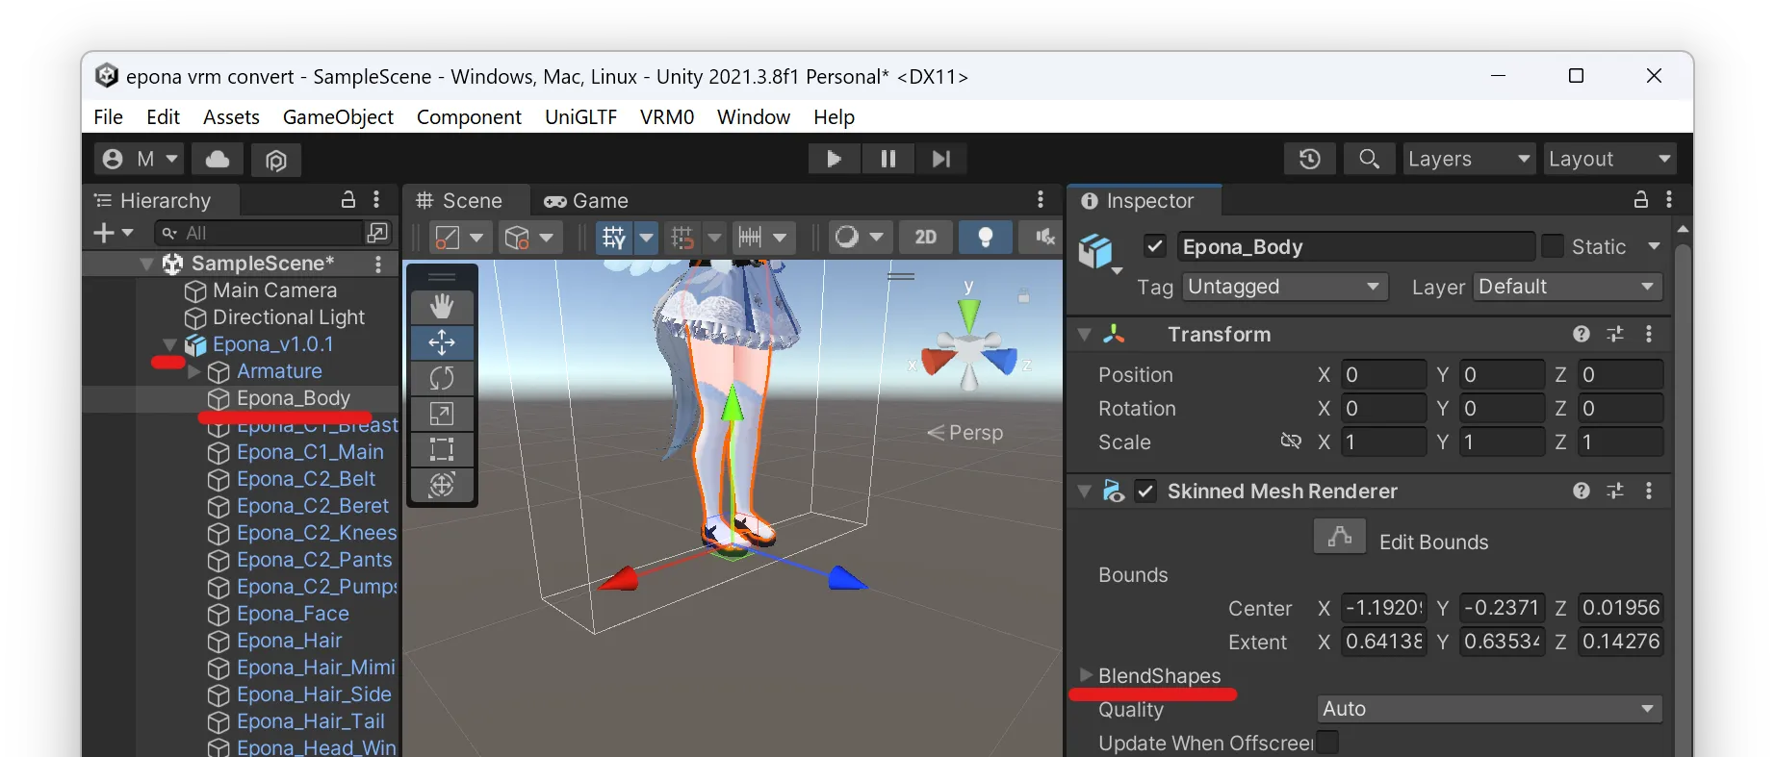Collapse the Epona_v1.0.1 hierarchy node
The image size is (1775, 757).
(170, 344)
